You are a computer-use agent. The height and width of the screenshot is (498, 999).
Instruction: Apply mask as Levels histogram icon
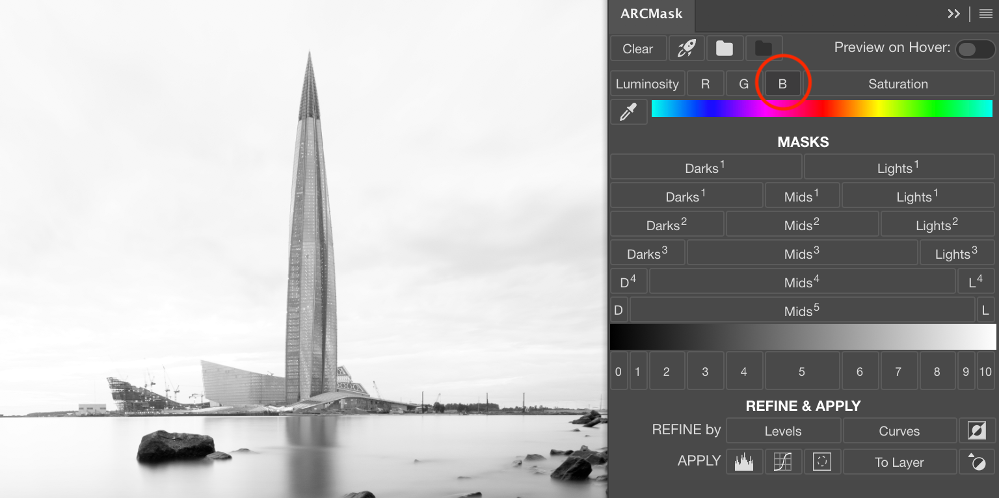pyautogui.click(x=744, y=462)
